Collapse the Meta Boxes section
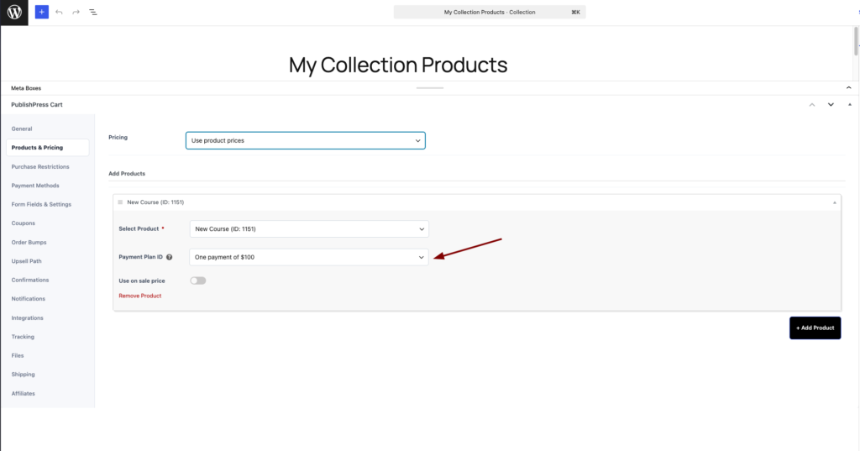The height and width of the screenshot is (451, 860). click(x=848, y=88)
